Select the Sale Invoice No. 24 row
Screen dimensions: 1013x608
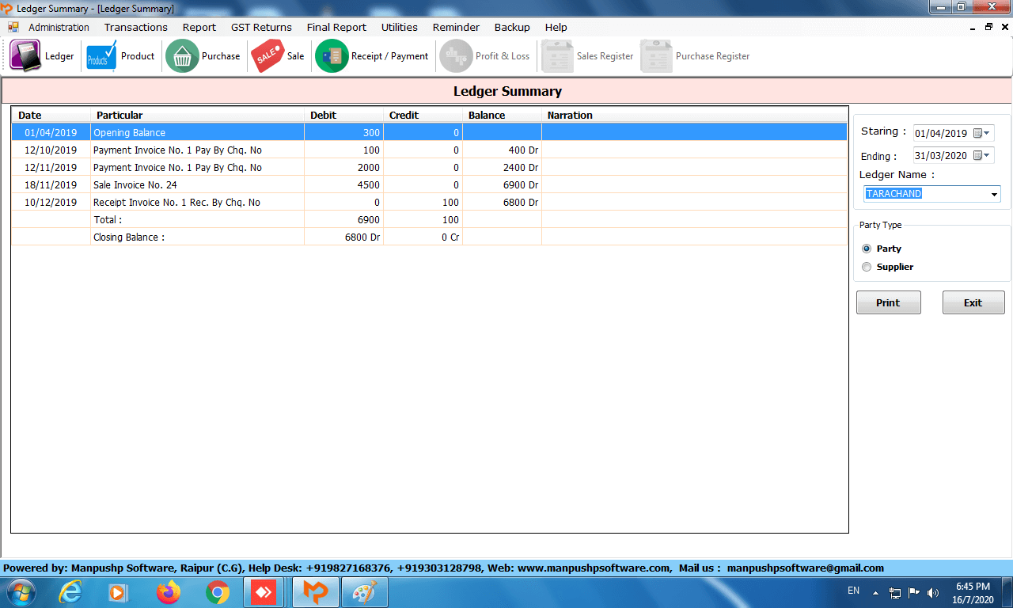pos(429,184)
